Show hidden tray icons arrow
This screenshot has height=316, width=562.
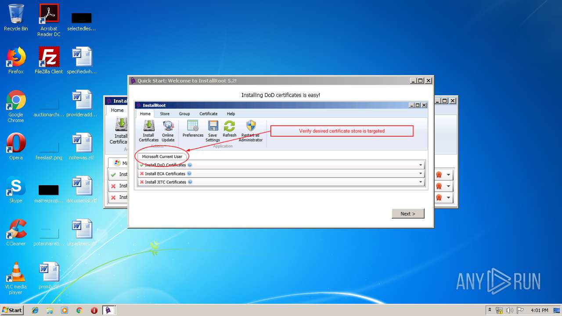pyautogui.click(x=490, y=310)
